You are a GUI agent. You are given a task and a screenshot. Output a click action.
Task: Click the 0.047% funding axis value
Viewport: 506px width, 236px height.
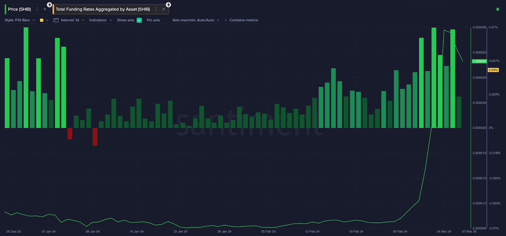(x=494, y=61)
